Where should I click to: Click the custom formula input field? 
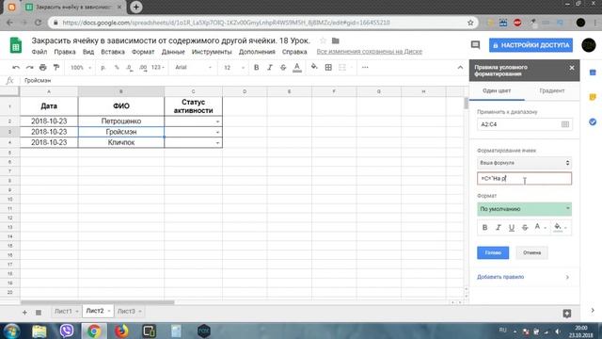pyautogui.click(x=524, y=178)
